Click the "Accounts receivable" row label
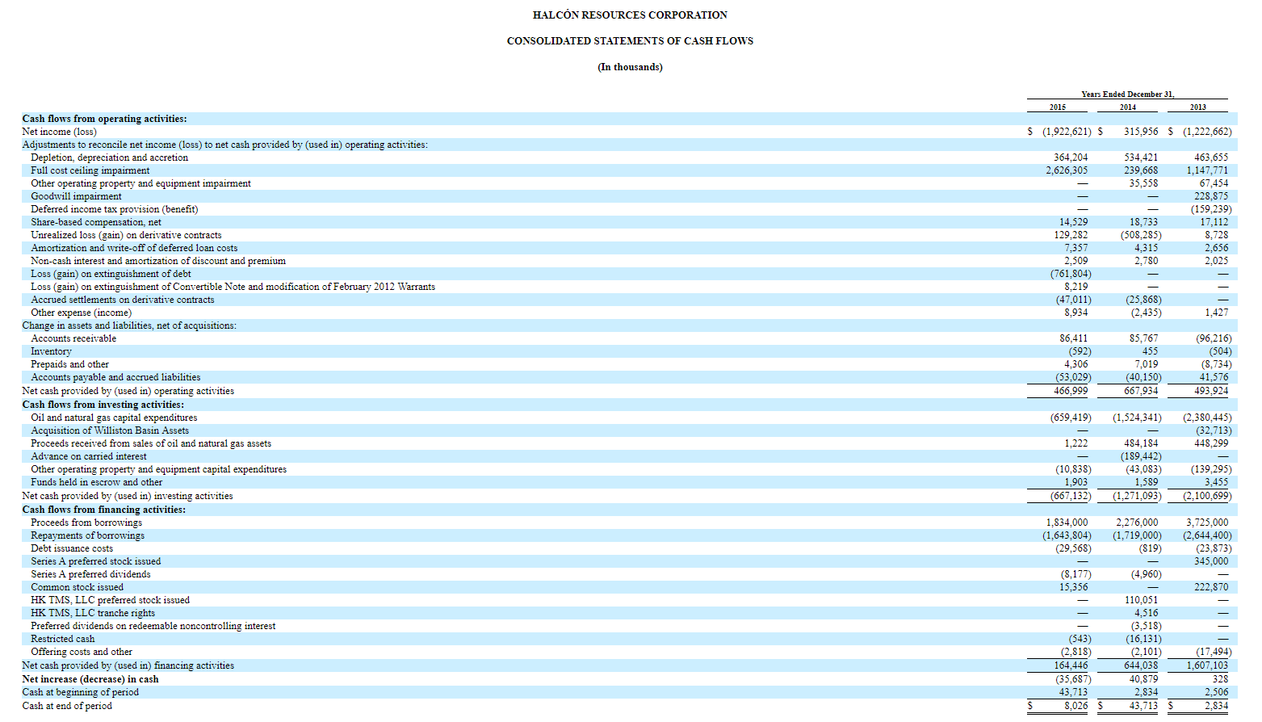Viewport: 1262px width, 722px height. (73, 338)
